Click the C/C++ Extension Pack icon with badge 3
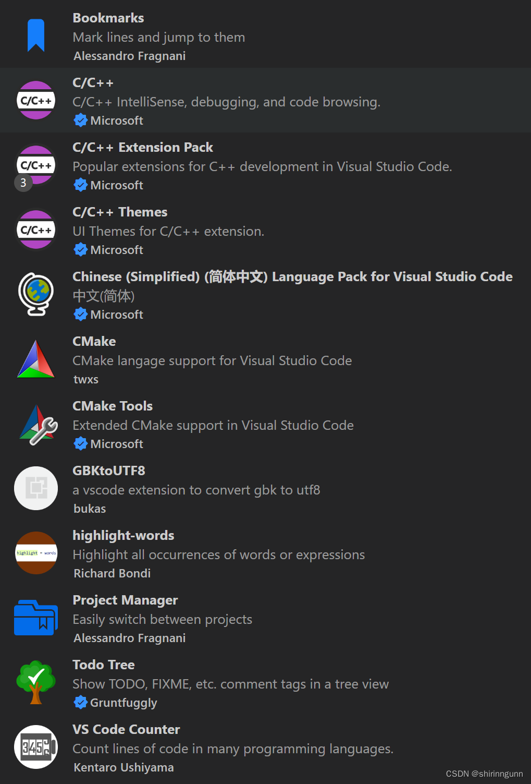The height and width of the screenshot is (784, 531). 35,165
